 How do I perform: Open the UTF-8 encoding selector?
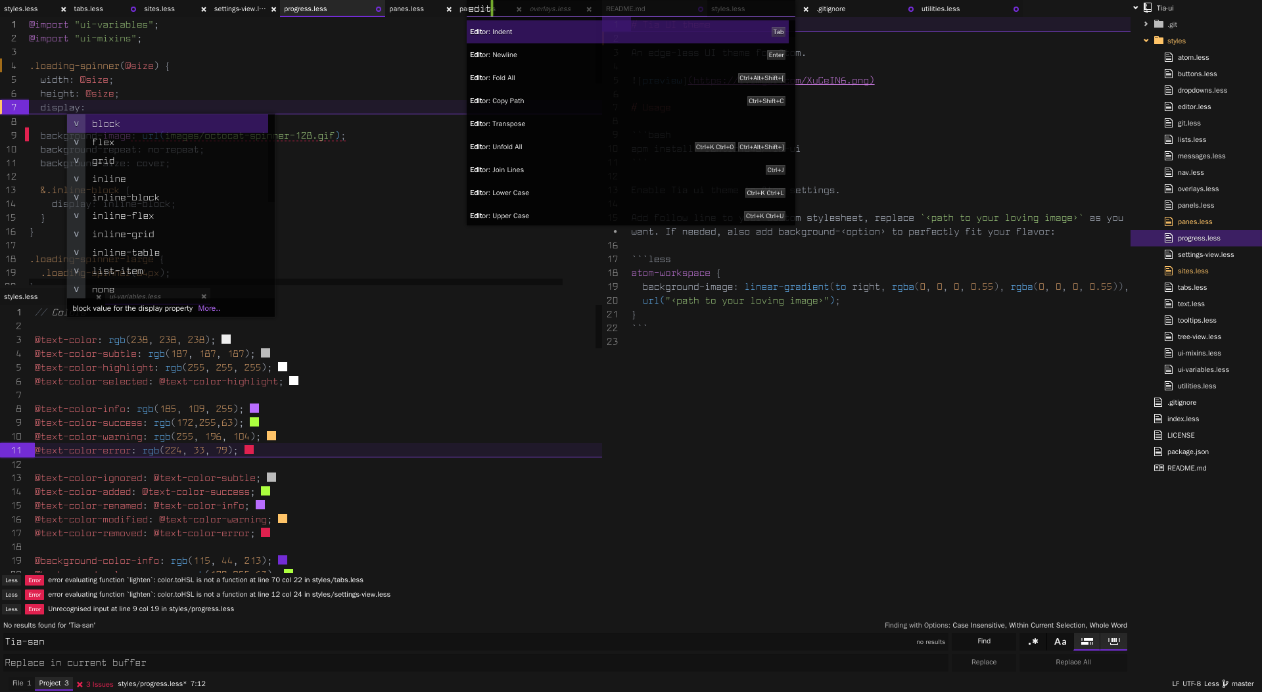pos(1192,683)
